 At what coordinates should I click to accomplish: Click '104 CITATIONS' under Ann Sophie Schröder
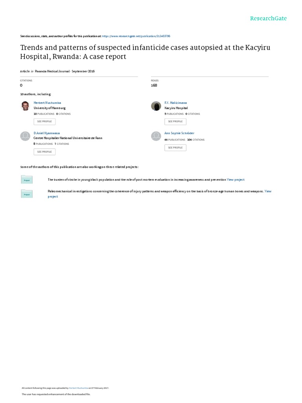pos(196,140)
